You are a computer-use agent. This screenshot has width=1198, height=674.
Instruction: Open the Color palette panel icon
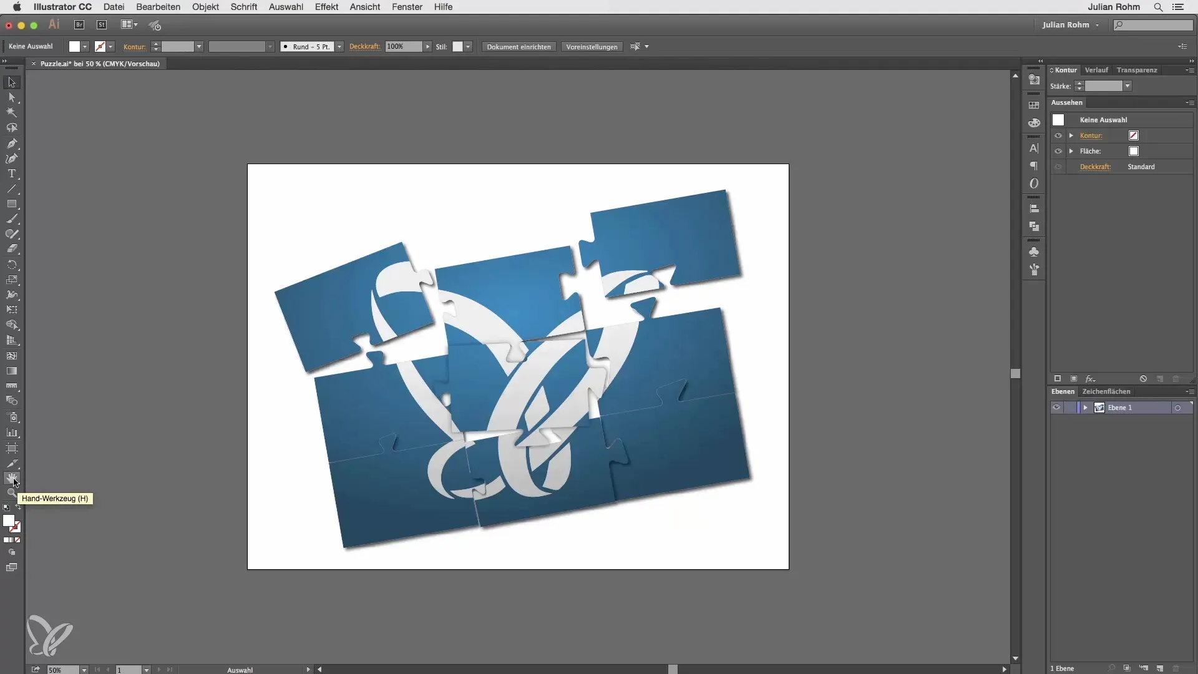pos(1034,123)
